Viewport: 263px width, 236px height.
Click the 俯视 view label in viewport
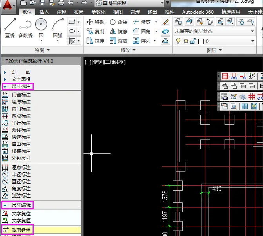pos(98,62)
